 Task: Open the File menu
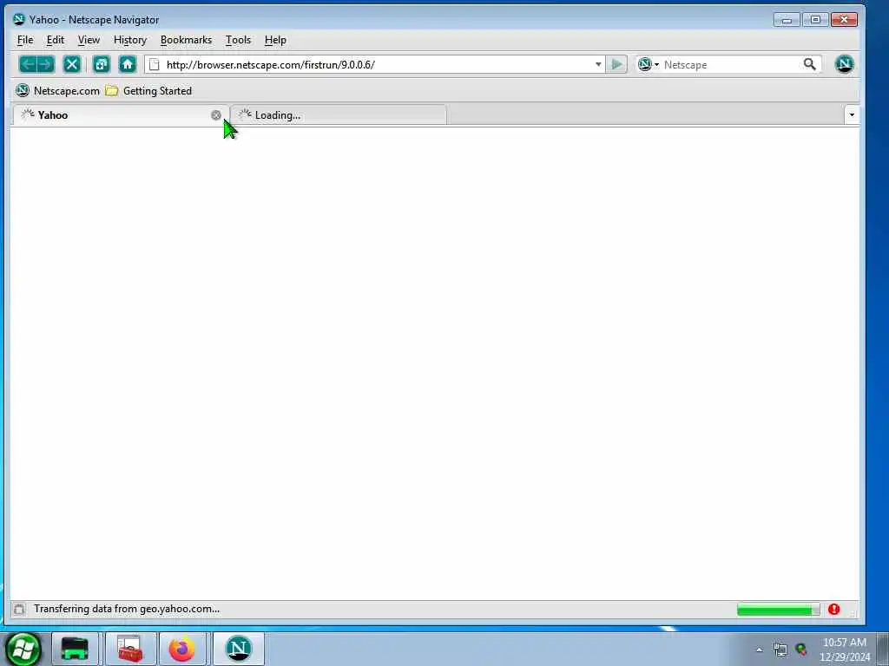pyautogui.click(x=25, y=40)
